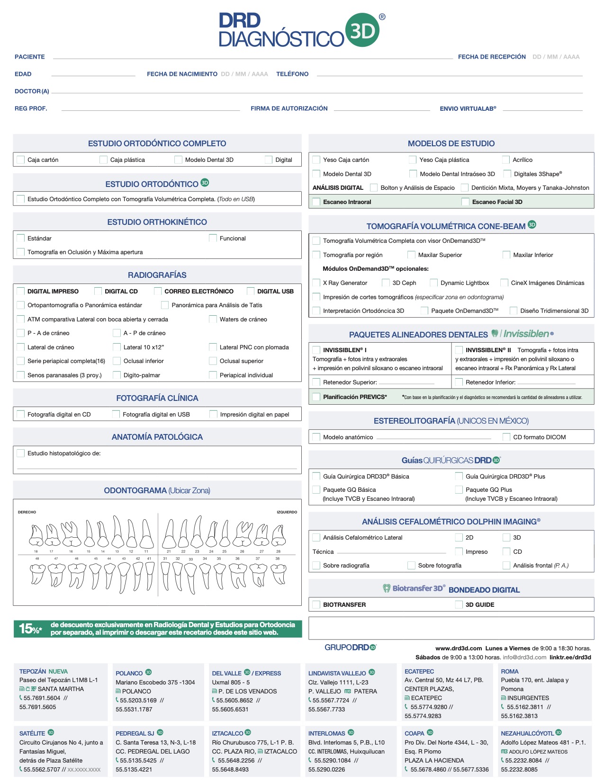
Task: Open the www.drd3d.com website link
Action: pyautogui.click(x=458, y=648)
